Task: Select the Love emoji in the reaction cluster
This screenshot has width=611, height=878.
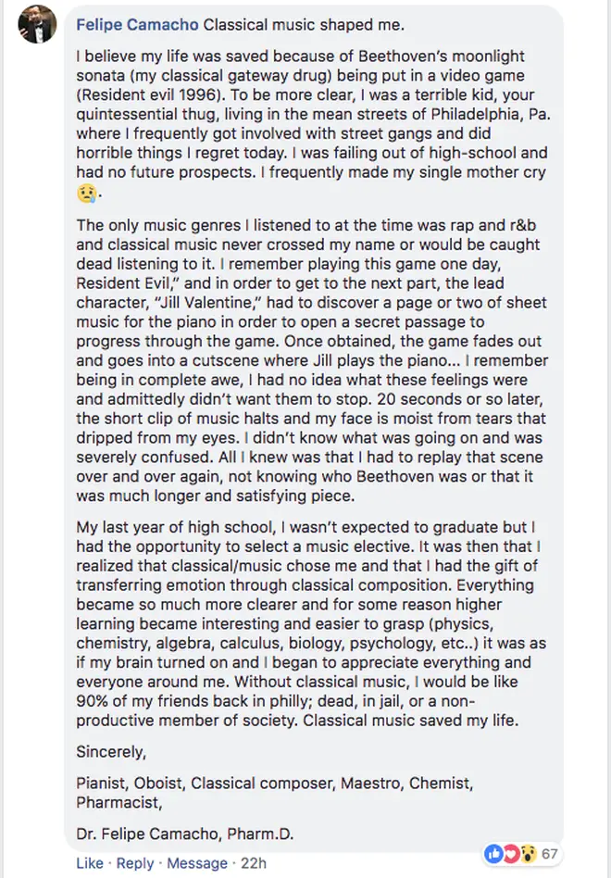Action: tap(511, 854)
